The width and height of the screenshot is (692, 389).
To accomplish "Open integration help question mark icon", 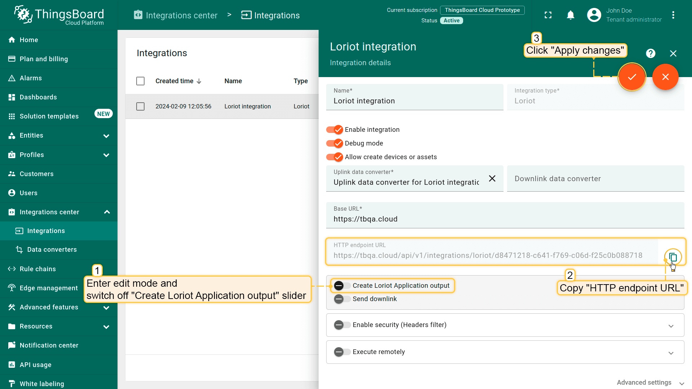I will [651, 54].
